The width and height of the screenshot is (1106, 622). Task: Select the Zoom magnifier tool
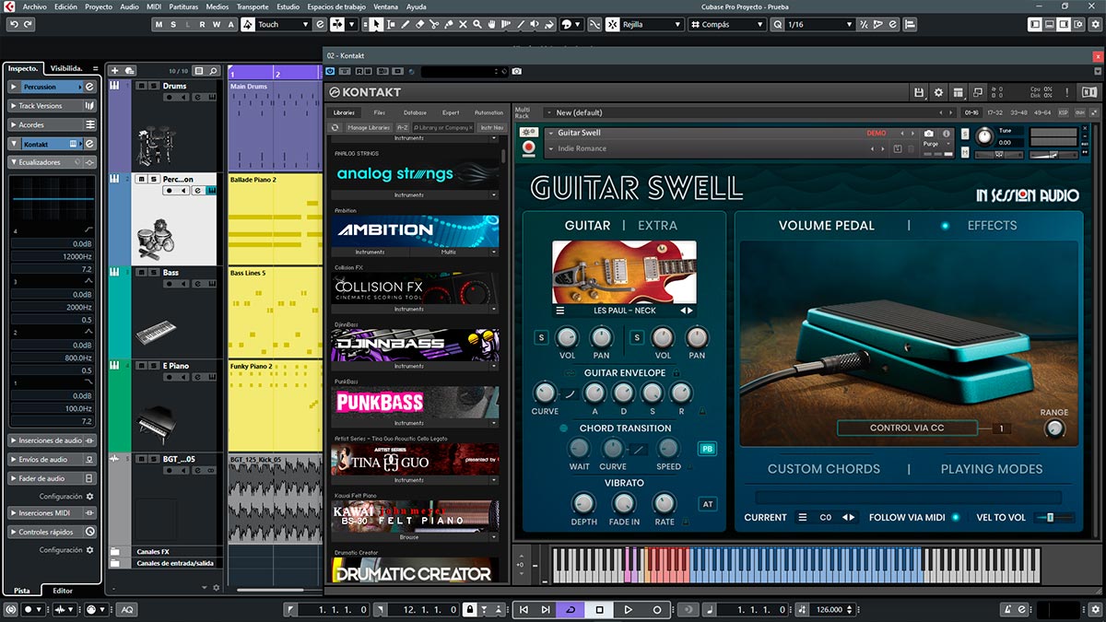477,24
